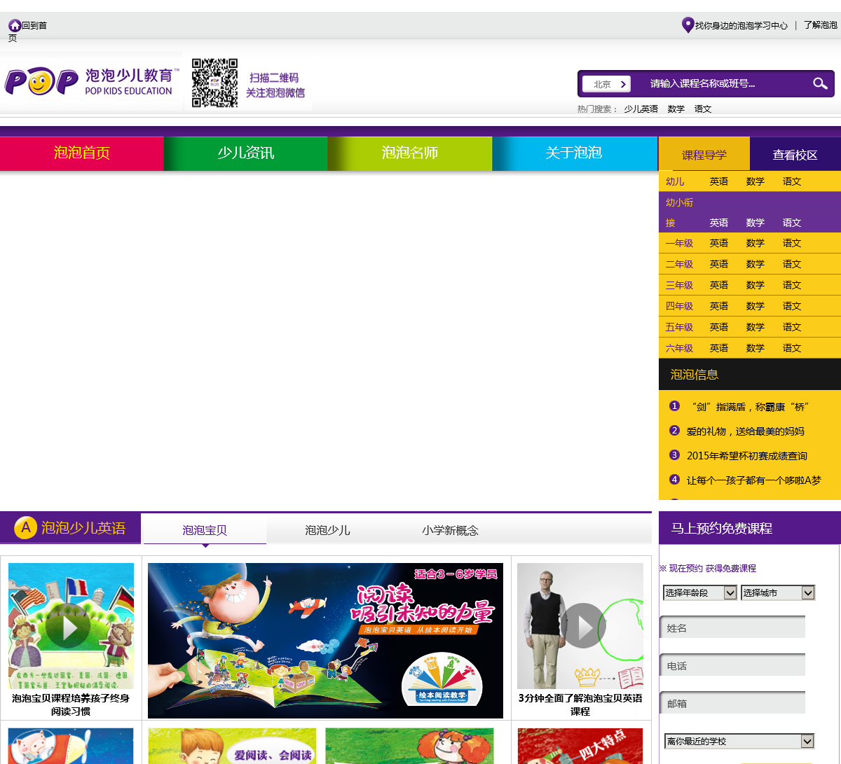Open news item 2015年希望杯初赛成绩查询

click(x=747, y=456)
